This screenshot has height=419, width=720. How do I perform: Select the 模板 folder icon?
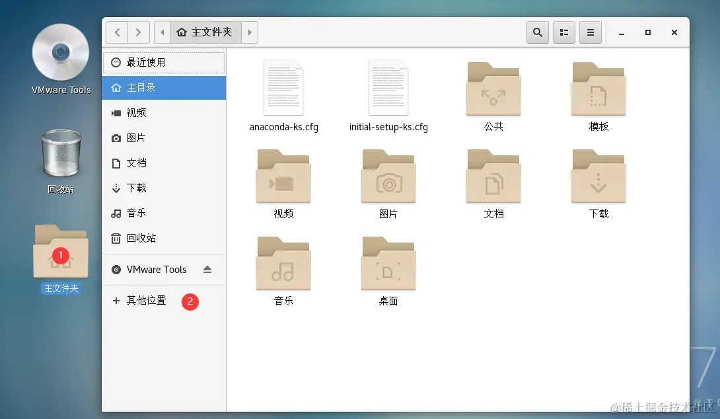coord(598,89)
